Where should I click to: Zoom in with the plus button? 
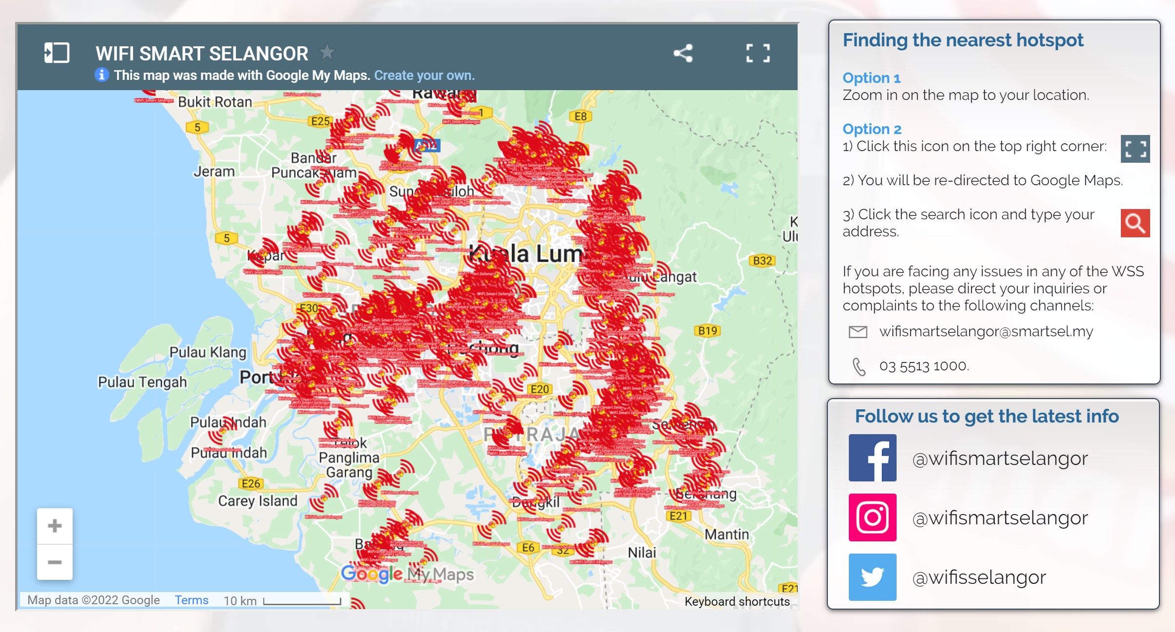pos(55,526)
